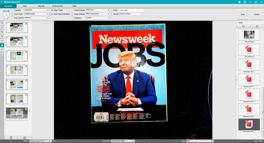Set preview to 1:1 scale
The height and width of the screenshot is (143, 264).
(2, 41)
